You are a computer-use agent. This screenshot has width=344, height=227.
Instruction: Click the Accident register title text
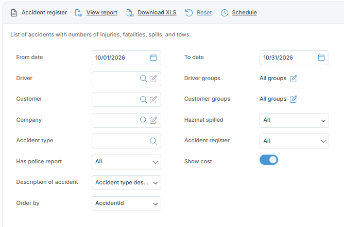[x=44, y=12]
